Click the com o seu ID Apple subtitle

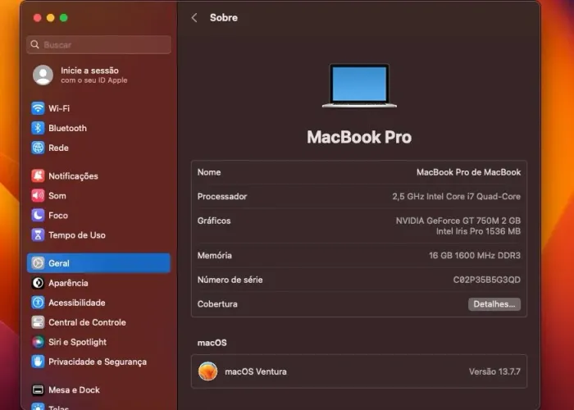(94, 80)
